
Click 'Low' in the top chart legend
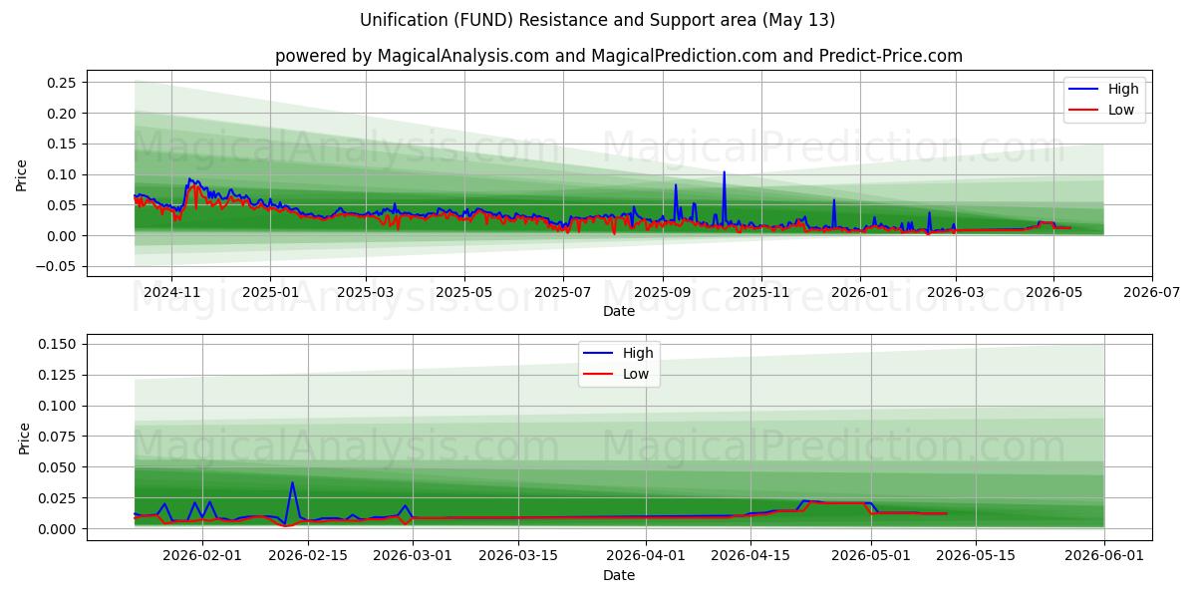pyautogui.click(x=1121, y=110)
